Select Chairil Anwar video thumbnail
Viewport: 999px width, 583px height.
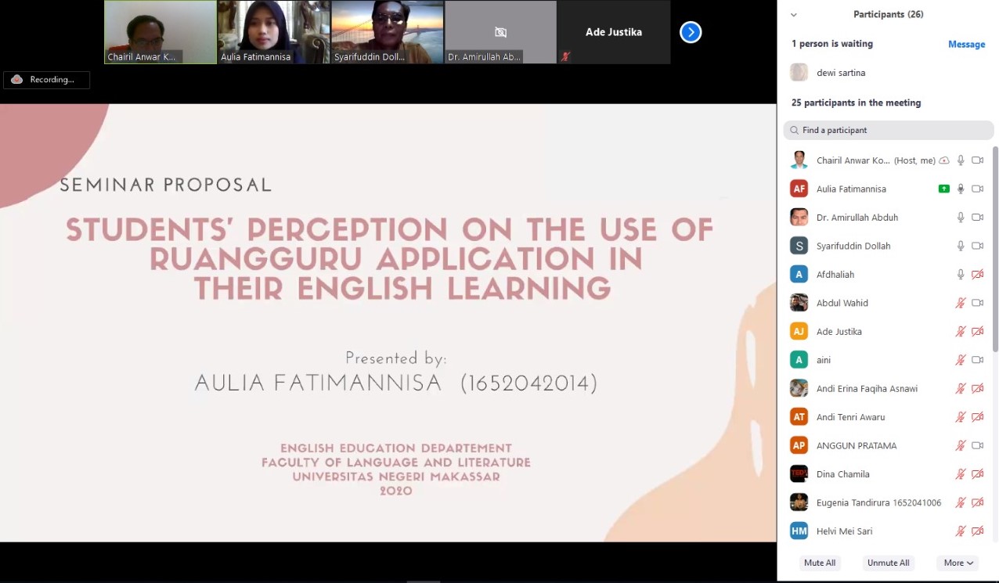pos(160,32)
